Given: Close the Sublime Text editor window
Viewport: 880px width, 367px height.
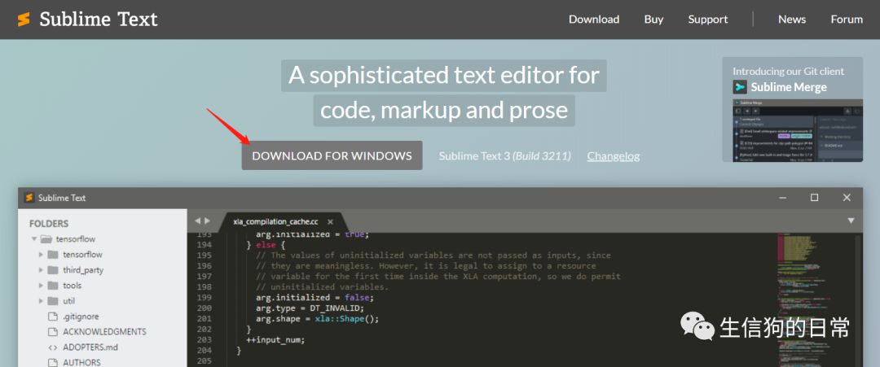Looking at the screenshot, I should tap(847, 198).
